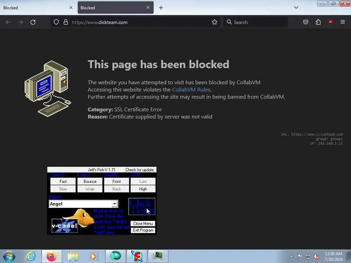Click the forward navigation arrow
The image size is (351, 263).
[x=21, y=22]
